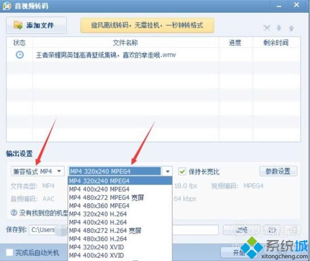
Task: Minimize the 音视频转码 window
Action: point(279,6)
